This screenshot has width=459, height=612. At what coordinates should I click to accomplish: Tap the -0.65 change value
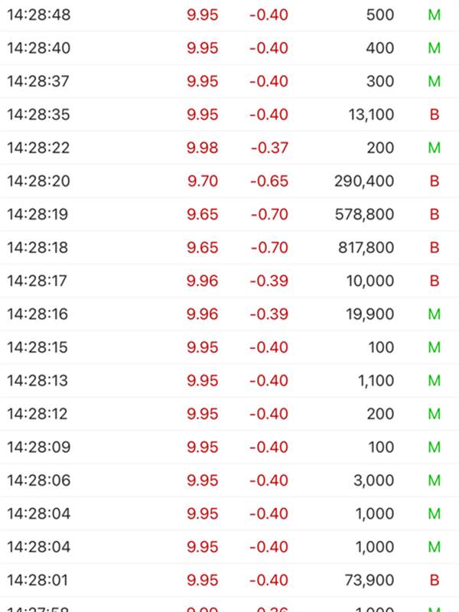(x=269, y=181)
